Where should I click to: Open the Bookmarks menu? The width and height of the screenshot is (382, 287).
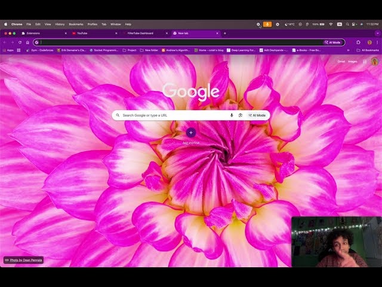pyautogui.click(x=76, y=25)
